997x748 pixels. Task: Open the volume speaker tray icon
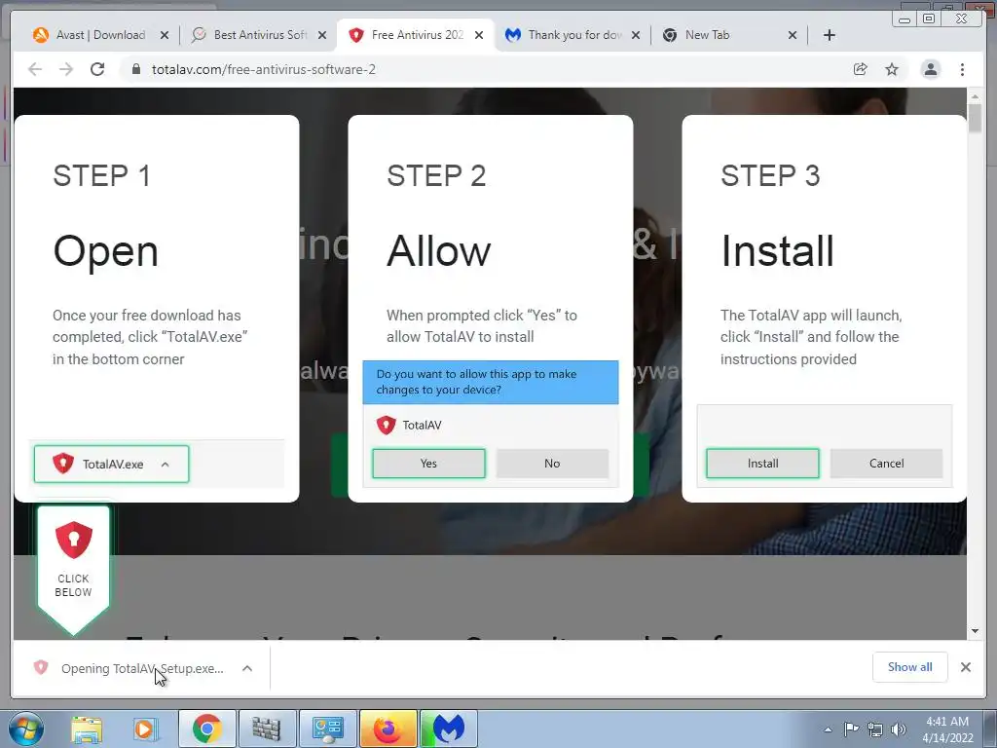899,729
